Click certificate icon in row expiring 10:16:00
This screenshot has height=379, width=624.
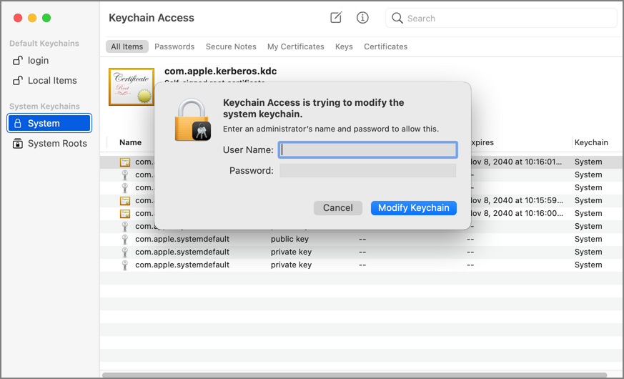pyautogui.click(x=125, y=213)
